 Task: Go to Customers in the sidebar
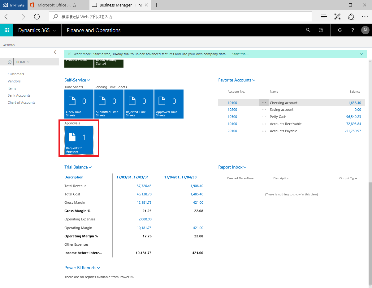16,74
